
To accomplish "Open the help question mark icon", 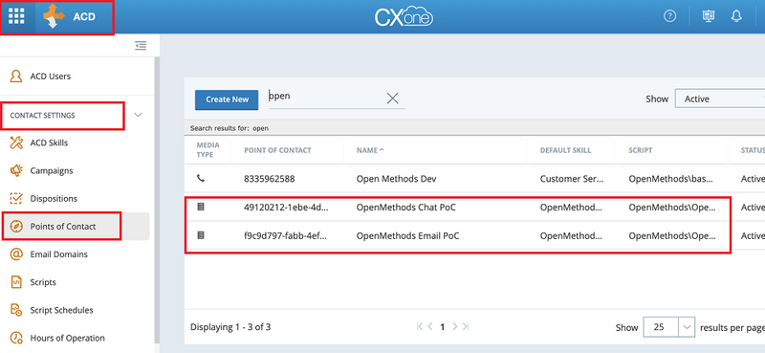I will tap(670, 16).
